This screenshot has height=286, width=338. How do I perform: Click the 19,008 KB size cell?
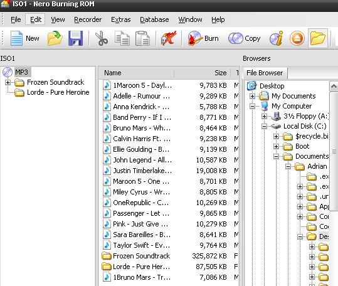[x=211, y=171]
